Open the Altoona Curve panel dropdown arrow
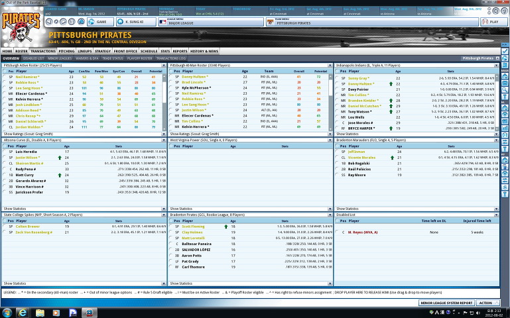510x318 pixels. (x=164, y=140)
